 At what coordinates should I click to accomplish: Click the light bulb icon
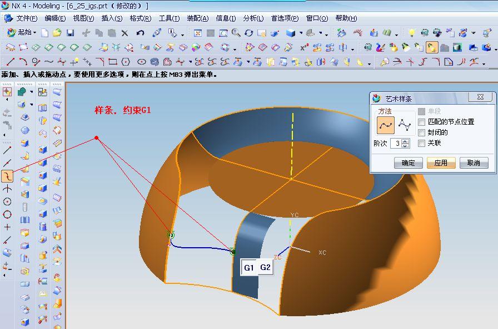click(x=412, y=33)
